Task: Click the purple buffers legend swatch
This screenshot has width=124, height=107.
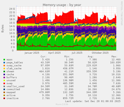Action: pyautogui.click(x=4, y=77)
